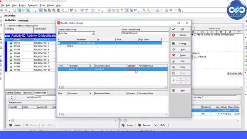Select the Activity ID parameter cell in Then row
247x139 pixels.
pos(78,69)
